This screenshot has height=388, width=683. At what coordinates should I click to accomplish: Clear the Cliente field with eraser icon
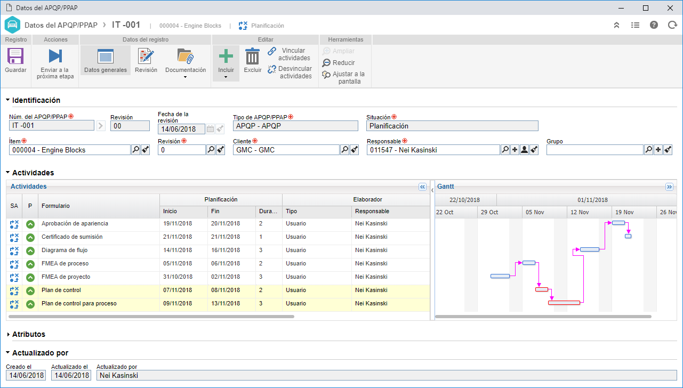coord(354,150)
